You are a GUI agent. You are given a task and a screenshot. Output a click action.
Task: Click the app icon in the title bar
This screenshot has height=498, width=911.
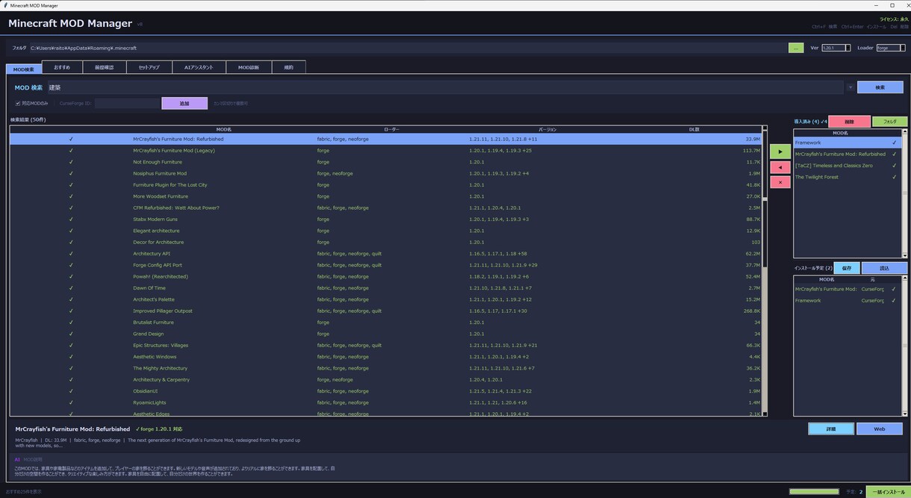coord(5,5)
